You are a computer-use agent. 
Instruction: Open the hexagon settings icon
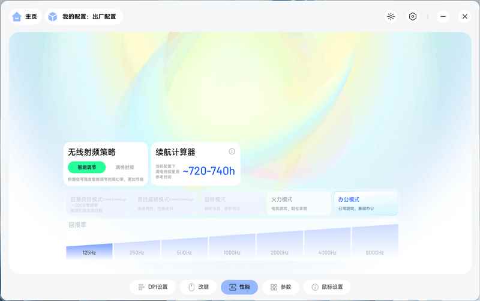pyautogui.click(x=413, y=17)
